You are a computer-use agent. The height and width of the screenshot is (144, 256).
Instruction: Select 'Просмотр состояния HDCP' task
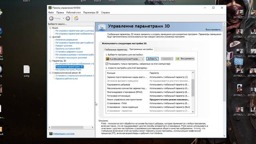click(68, 49)
